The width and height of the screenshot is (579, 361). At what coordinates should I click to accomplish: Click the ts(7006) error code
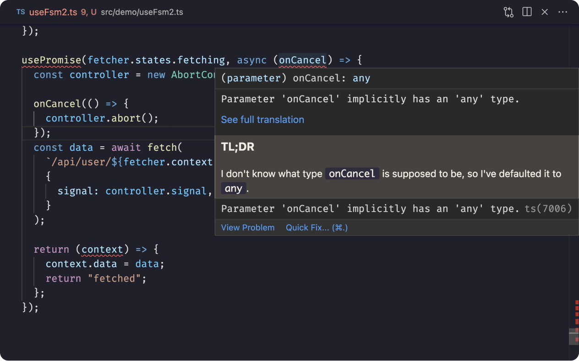[548, 209]
